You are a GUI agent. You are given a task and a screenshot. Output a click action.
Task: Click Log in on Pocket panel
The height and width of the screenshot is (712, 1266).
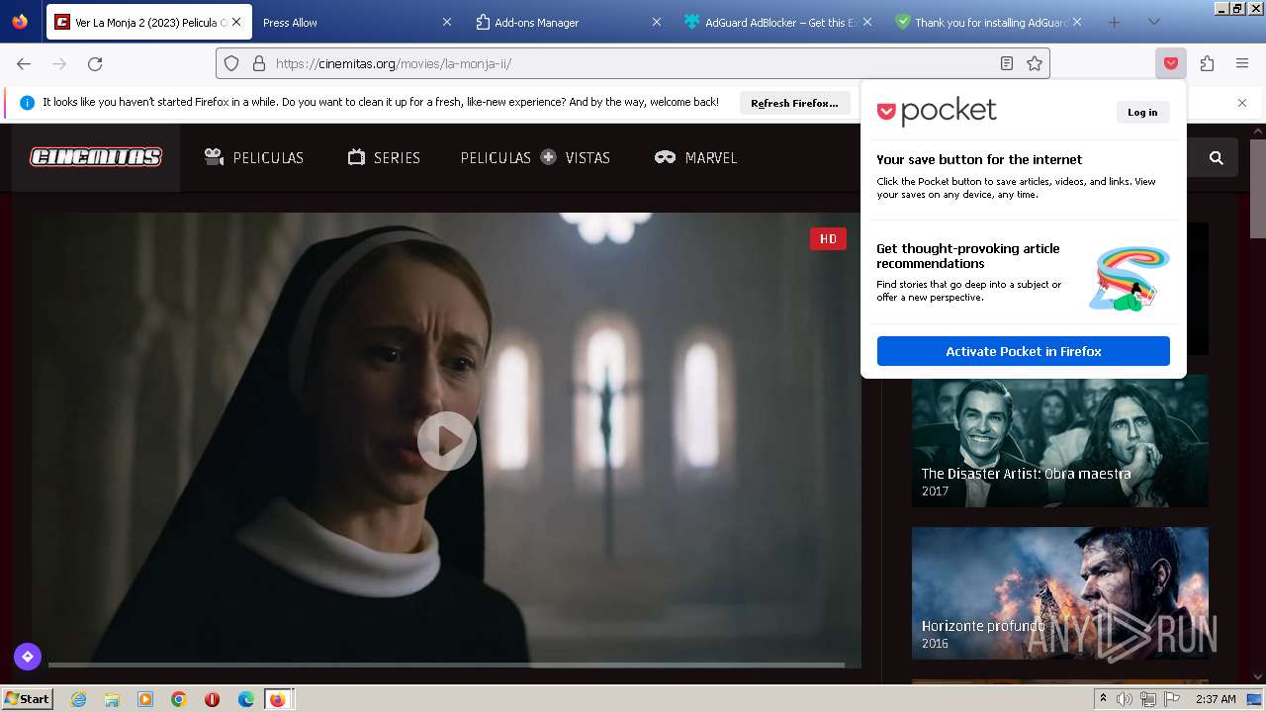pos(1142,112)
